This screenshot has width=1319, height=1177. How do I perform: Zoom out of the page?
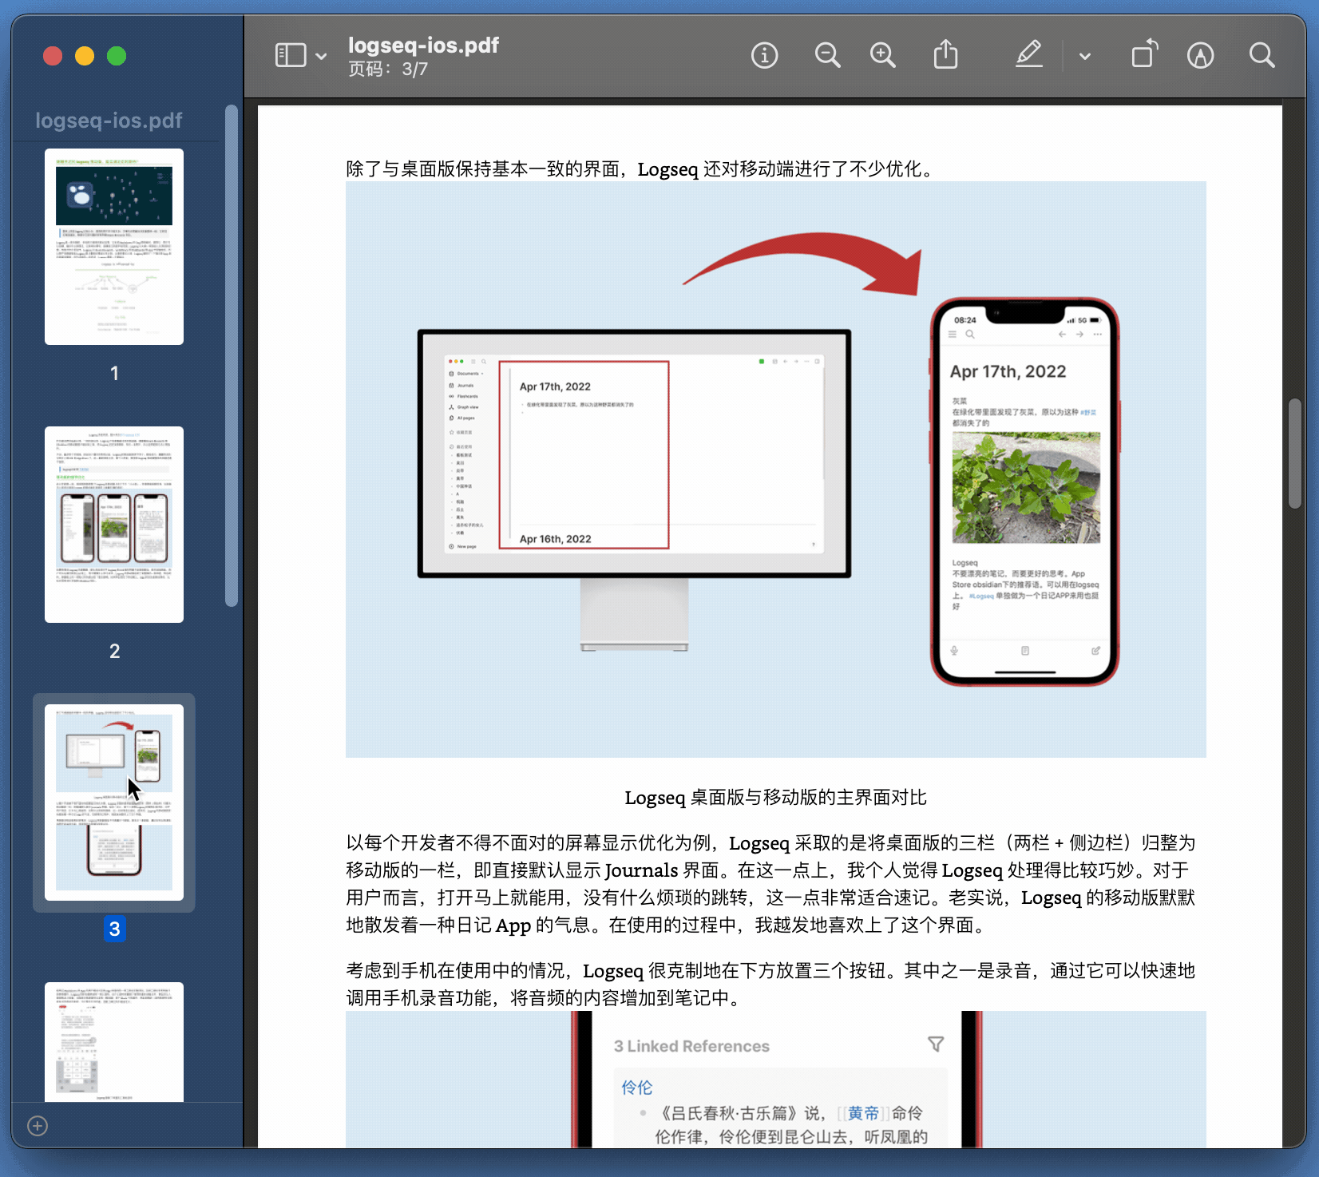[x=827, y=56]
